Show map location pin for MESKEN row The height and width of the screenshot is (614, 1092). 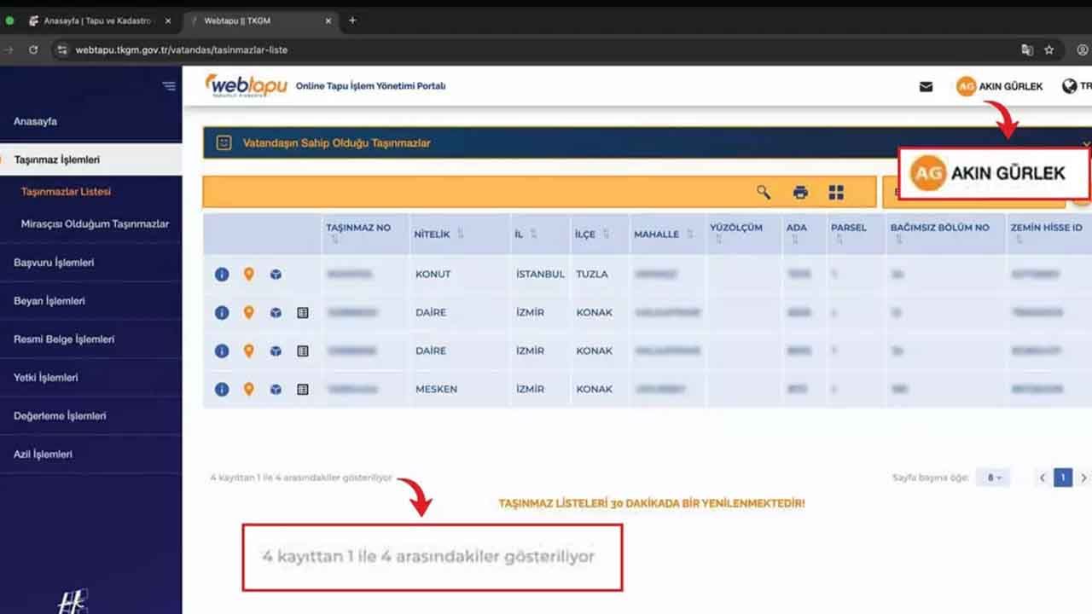pos(248,389)
